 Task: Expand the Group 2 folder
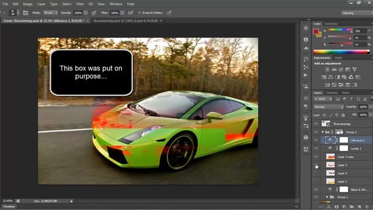pyautogui.click(x=327, y=197)
